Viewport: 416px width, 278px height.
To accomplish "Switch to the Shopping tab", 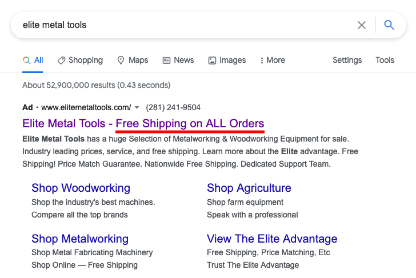I will [80, 61].
